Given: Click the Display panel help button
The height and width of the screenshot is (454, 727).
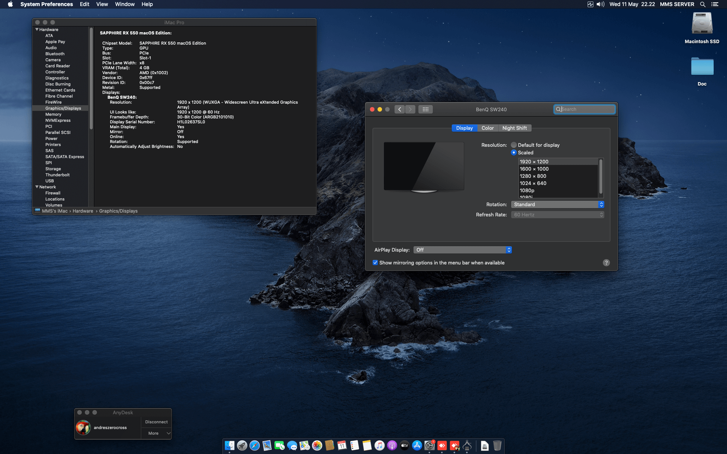Looking at the screenshot, I should [606, 263].
